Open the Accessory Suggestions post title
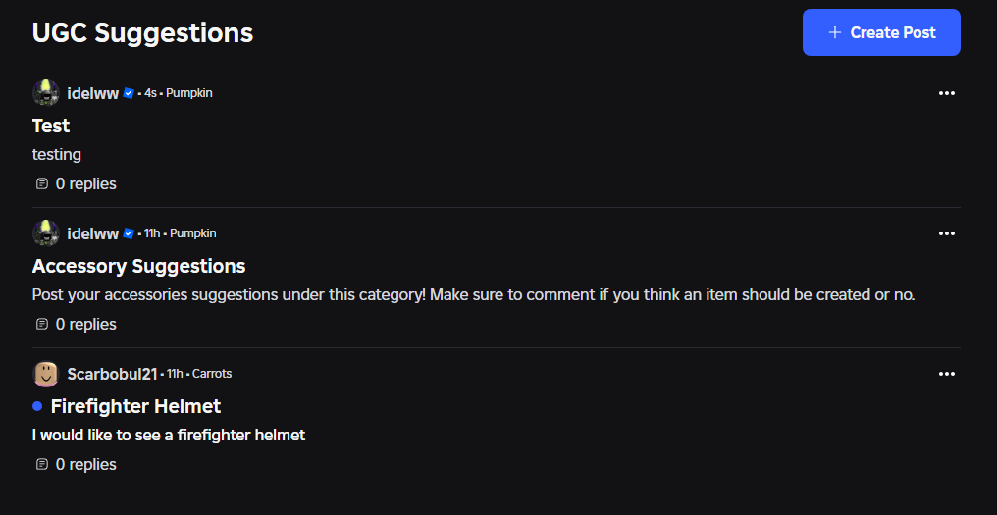This screenshot has width=997, height=515. pyautogui.click(x=138, y=266)
